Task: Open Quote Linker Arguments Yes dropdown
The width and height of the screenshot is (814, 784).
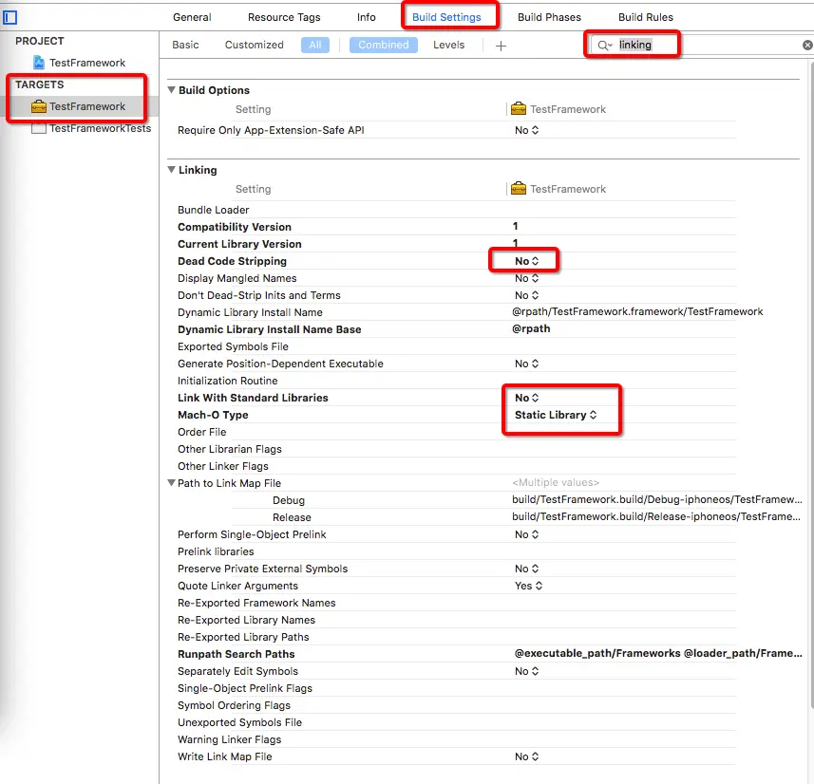Action: coord(528,586)
